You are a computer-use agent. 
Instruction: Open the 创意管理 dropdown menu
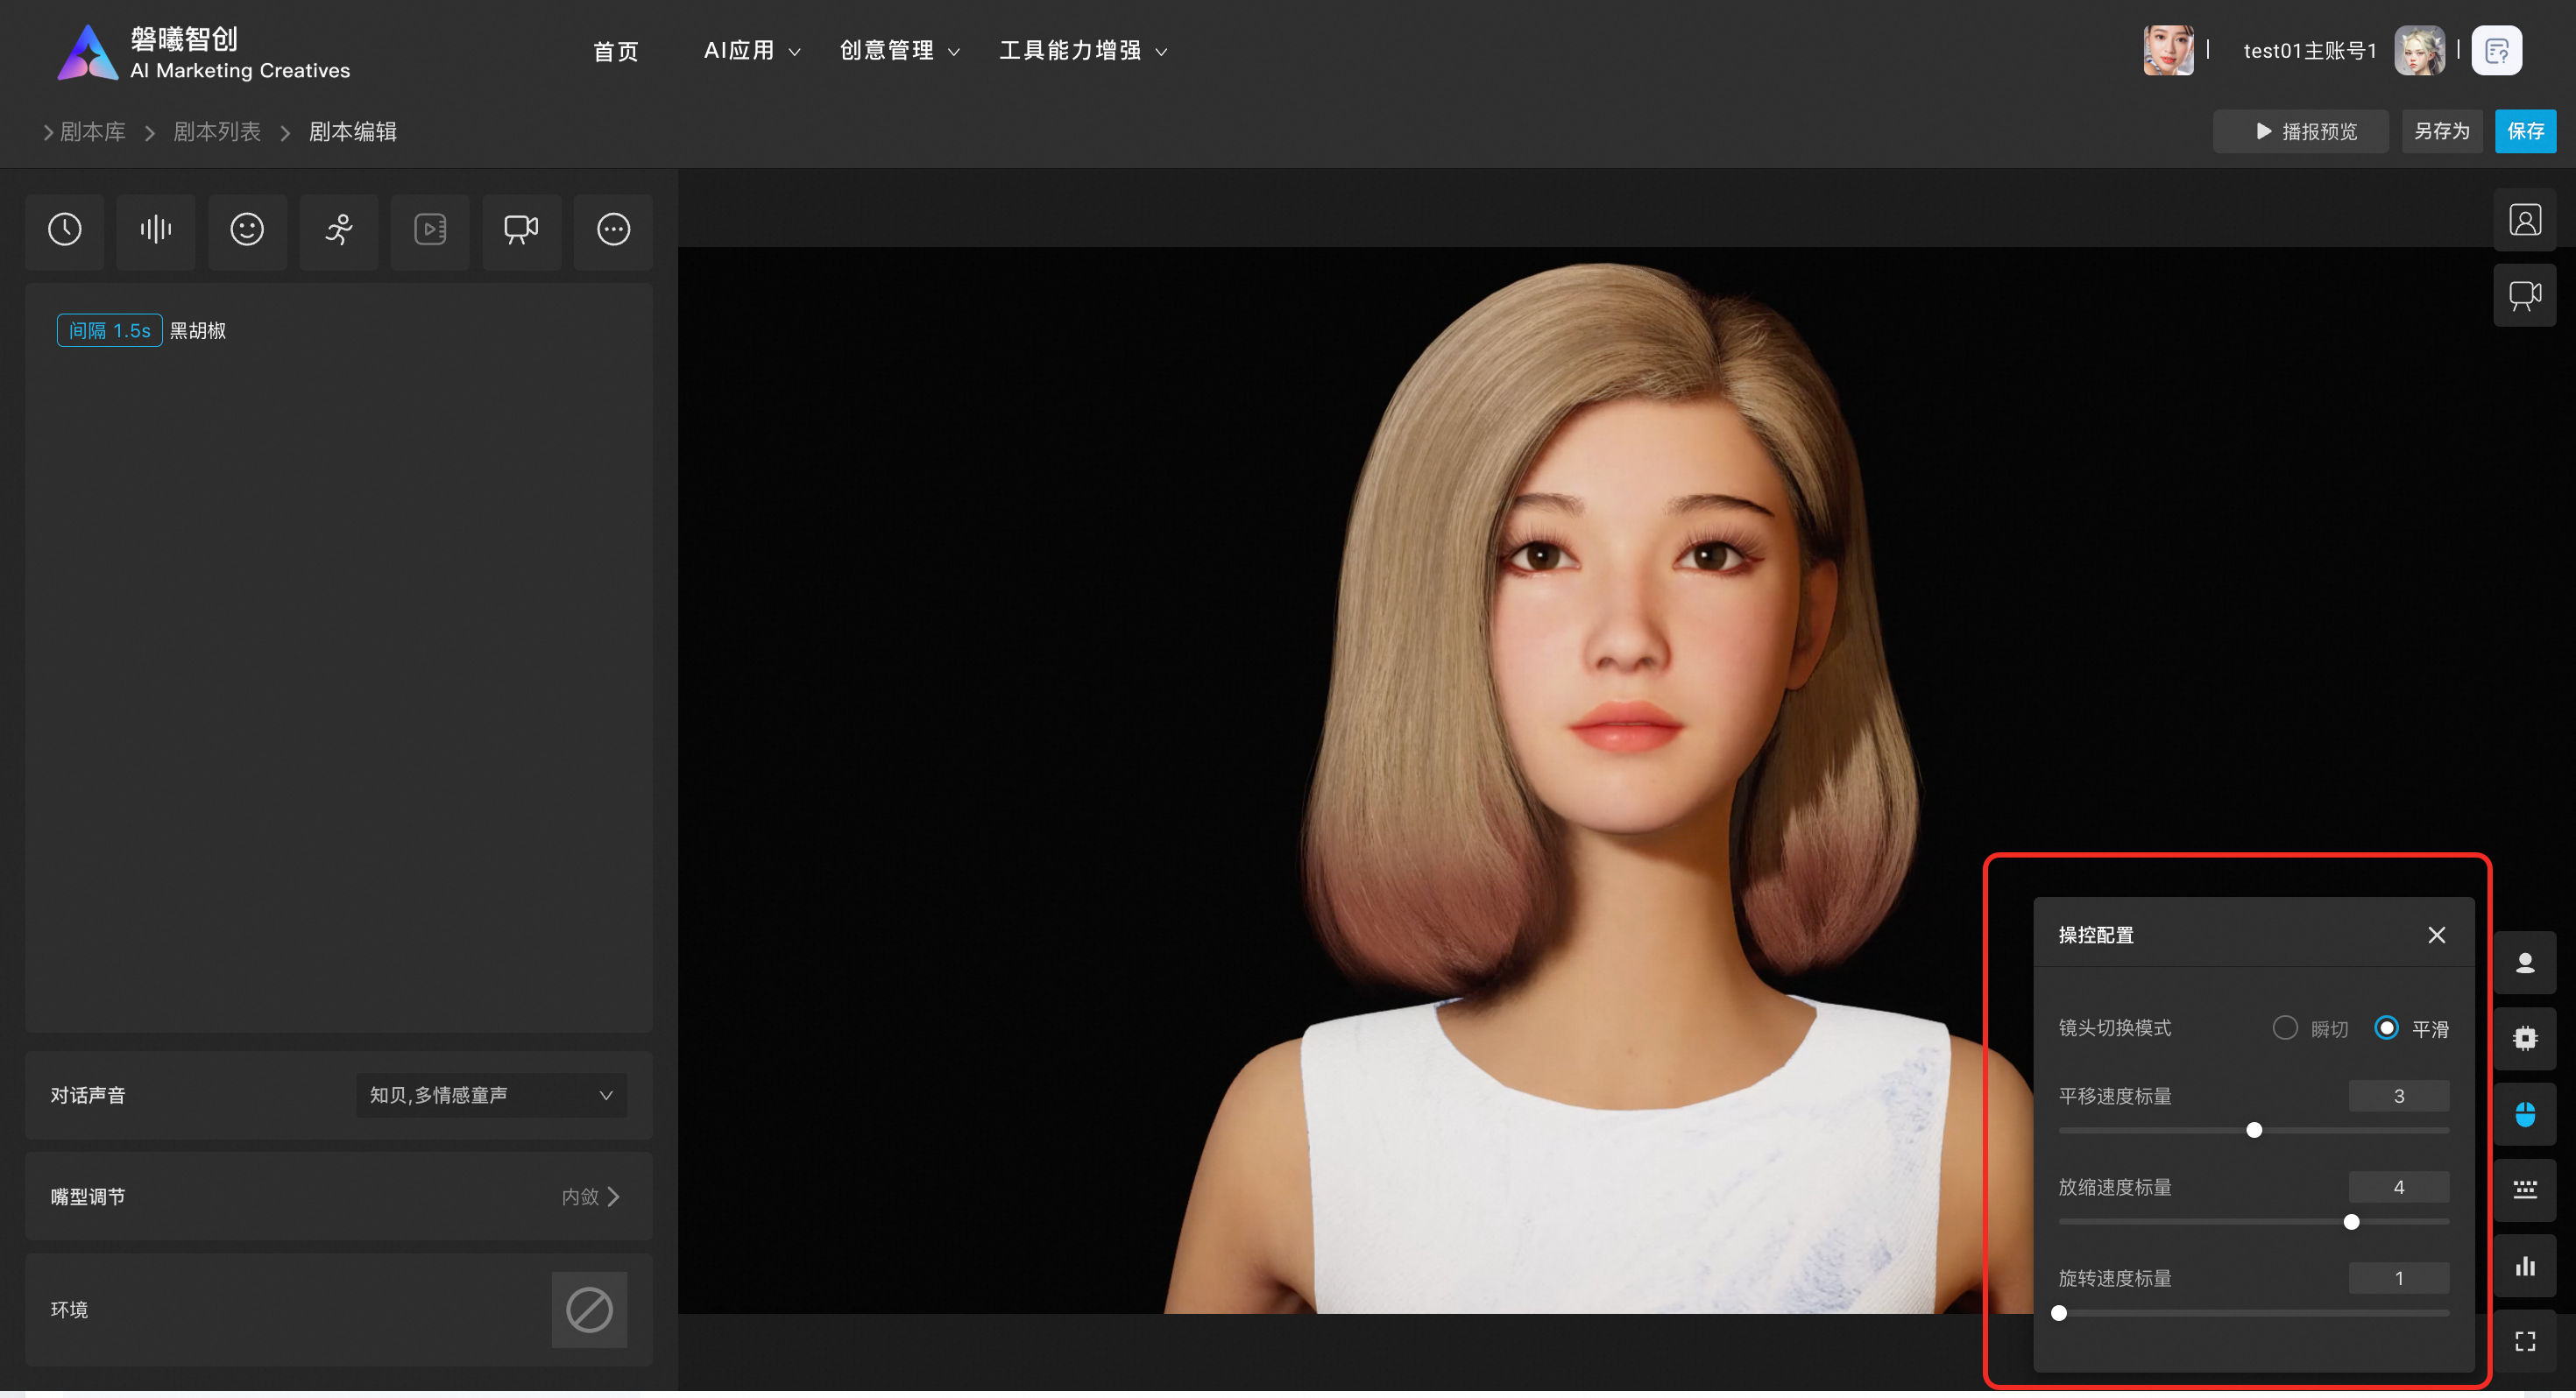click(x=899, y=50)
